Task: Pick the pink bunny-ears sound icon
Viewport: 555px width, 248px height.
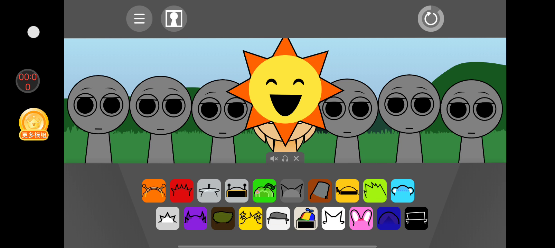Action: [x=361, y=218]
